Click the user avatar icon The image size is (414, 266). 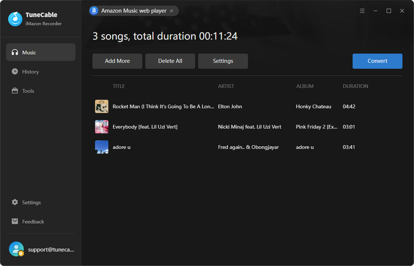tap(17, 249)
